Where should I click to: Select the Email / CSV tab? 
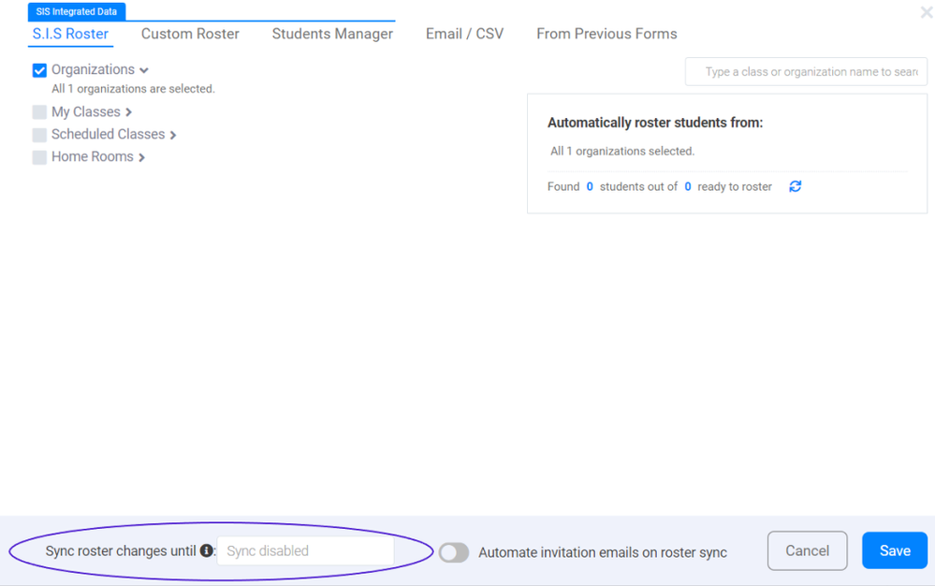coord(464,34)
